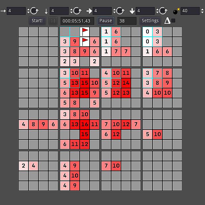
Task: Click the 10 cell directly above 16
Action: pos(85,115)
